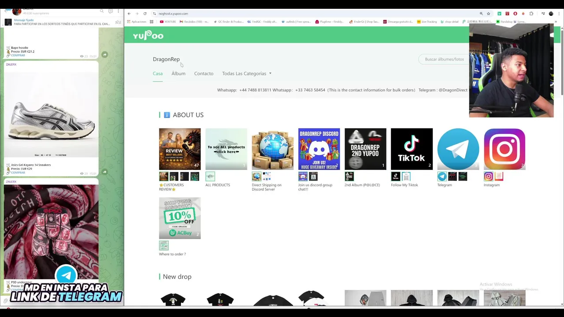Bookmark this page with the star icon

point(488,14)
